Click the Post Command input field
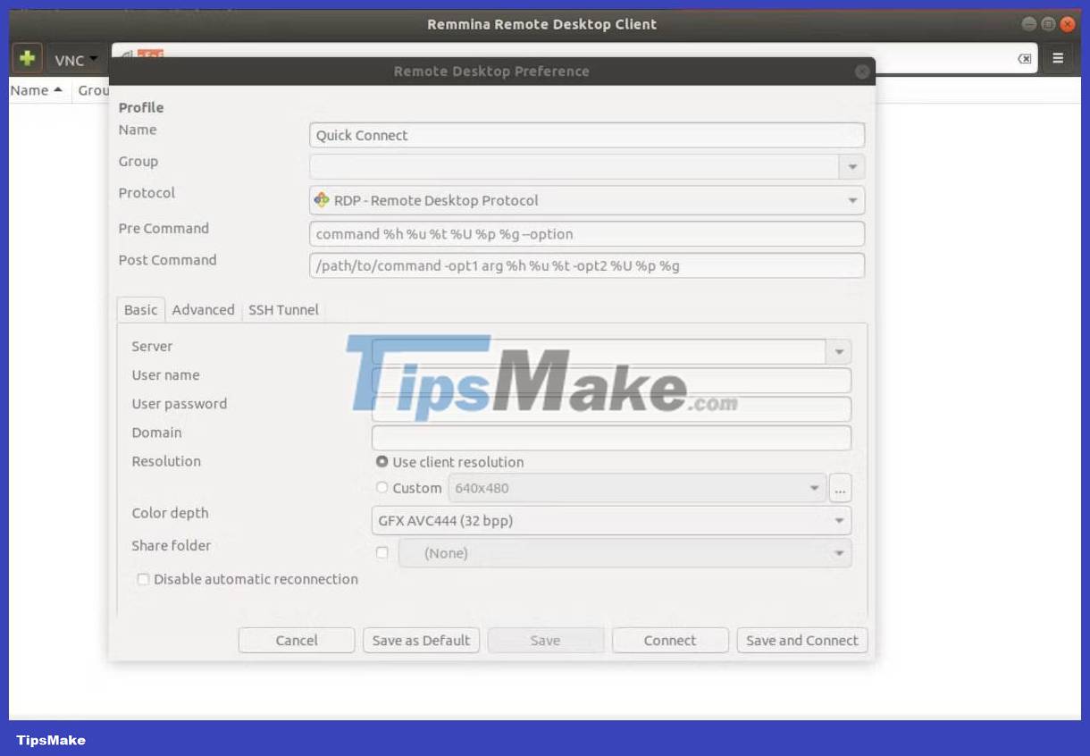The height and width of the screenshot is (756, 1090). (x=587, y=265)
